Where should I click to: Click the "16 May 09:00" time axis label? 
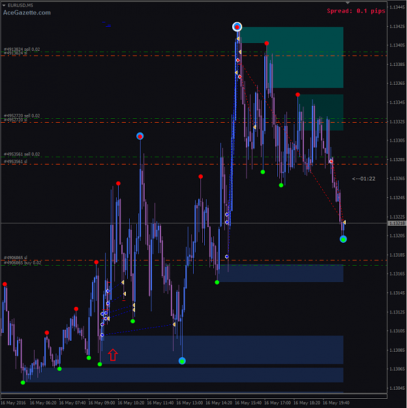pyautogui.click(x=102, y=403)
